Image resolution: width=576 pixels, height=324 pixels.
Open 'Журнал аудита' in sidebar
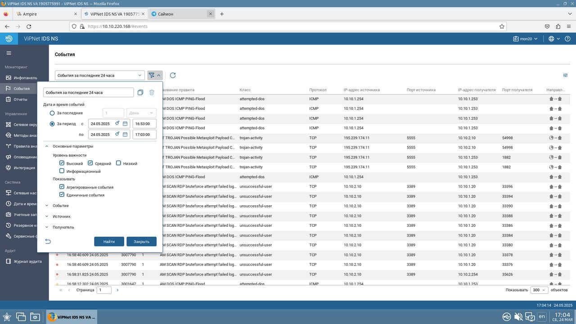27,261
